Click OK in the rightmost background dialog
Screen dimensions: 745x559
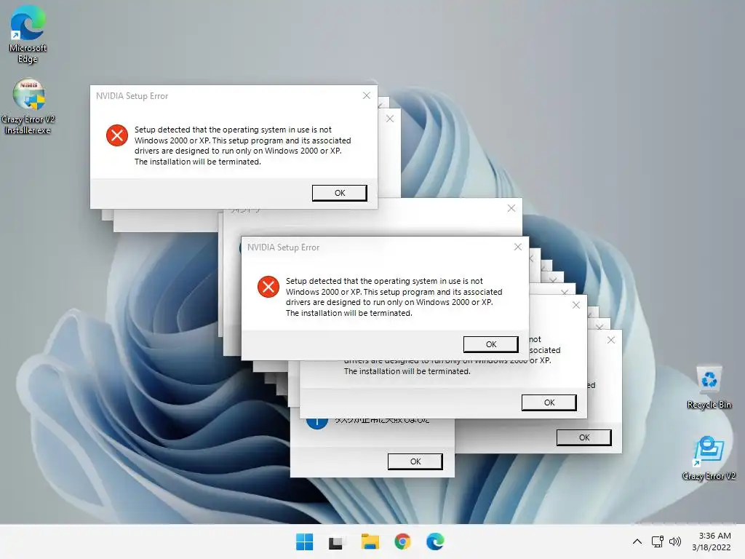pyautogui.click(x=584, y=437)
